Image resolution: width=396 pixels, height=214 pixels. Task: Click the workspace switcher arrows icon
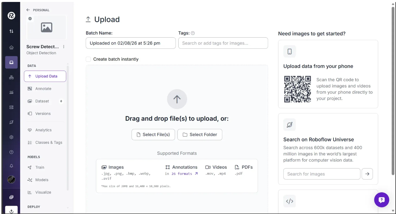pos(11,31)
